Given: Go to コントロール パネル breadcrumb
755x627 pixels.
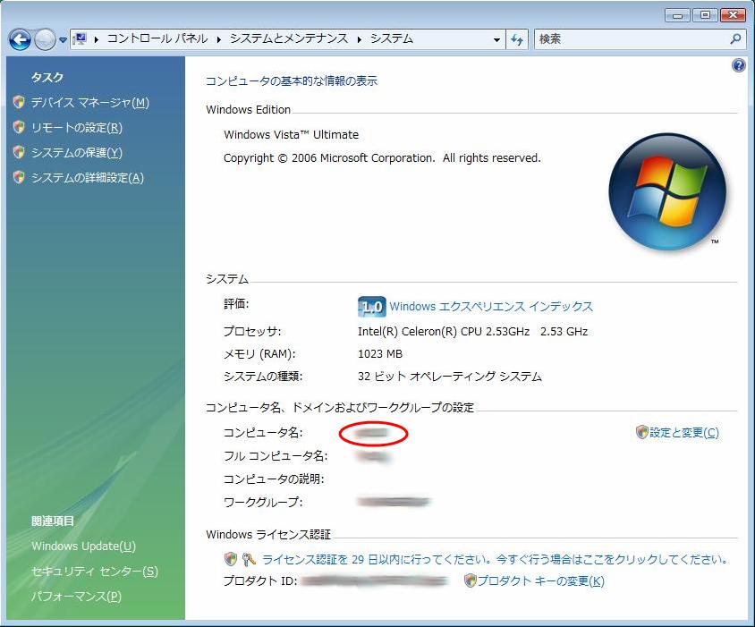Looking at the screenshot, I should click(x=157, y=38).
